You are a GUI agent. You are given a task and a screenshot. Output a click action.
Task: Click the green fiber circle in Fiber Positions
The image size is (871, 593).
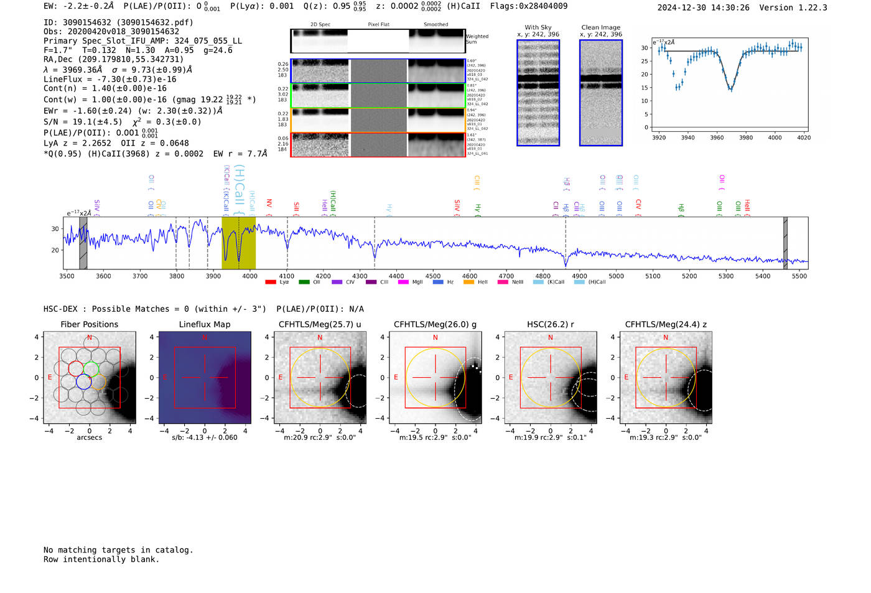click(91, 368)
